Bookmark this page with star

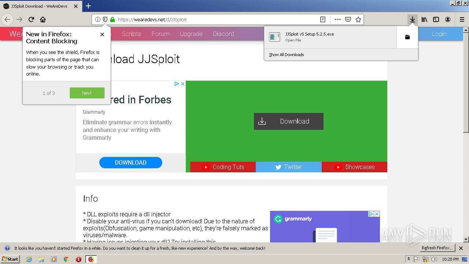click(358, 19)
